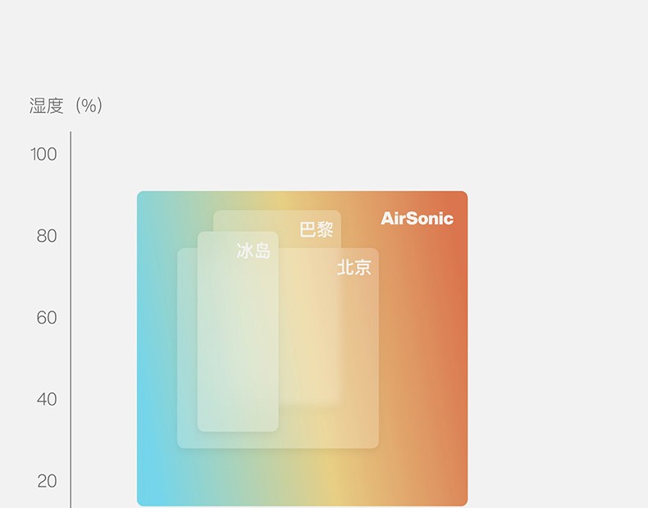Click the lower part of the 冰岛 panel

pos(238,392)
